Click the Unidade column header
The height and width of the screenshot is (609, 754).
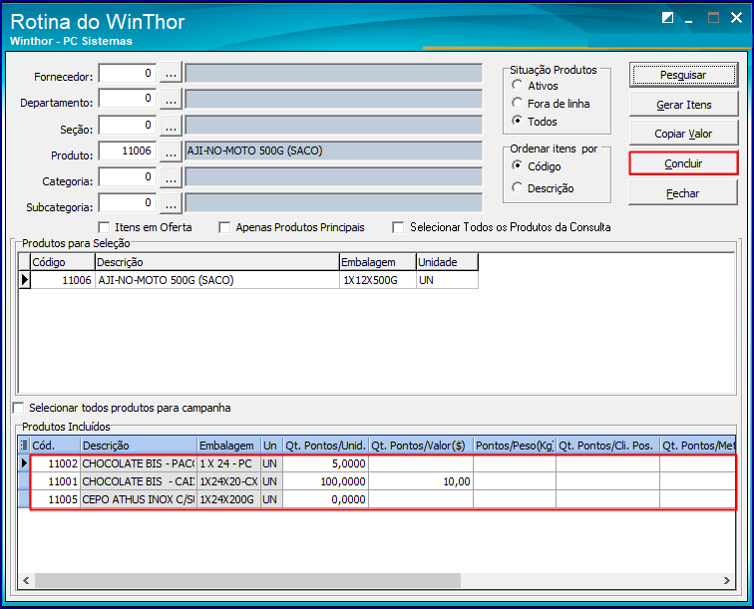tap(447, 262)
